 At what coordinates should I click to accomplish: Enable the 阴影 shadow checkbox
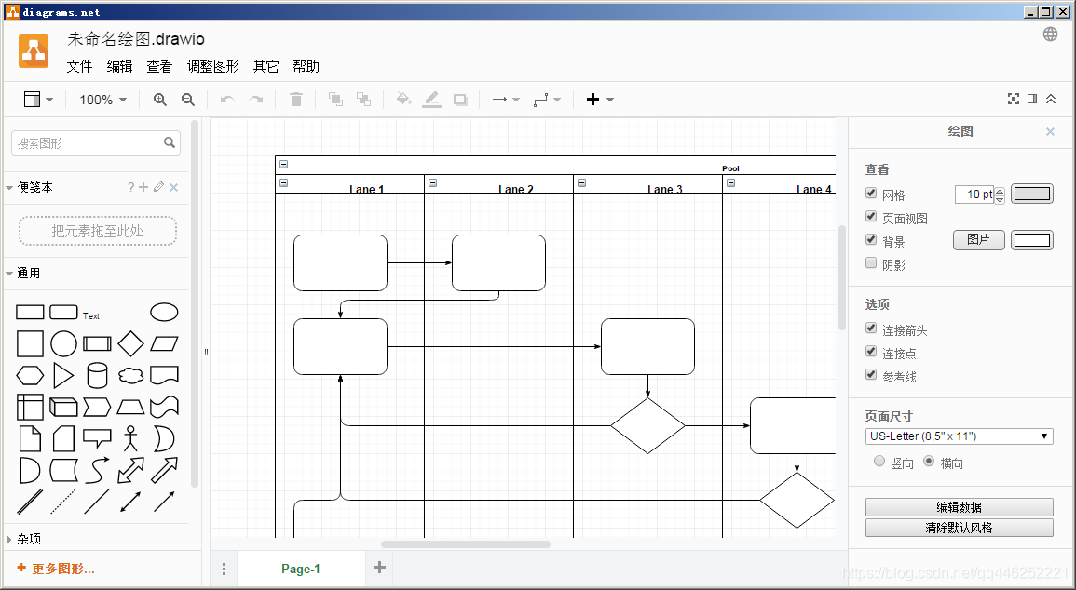click(x=871, y=263)
